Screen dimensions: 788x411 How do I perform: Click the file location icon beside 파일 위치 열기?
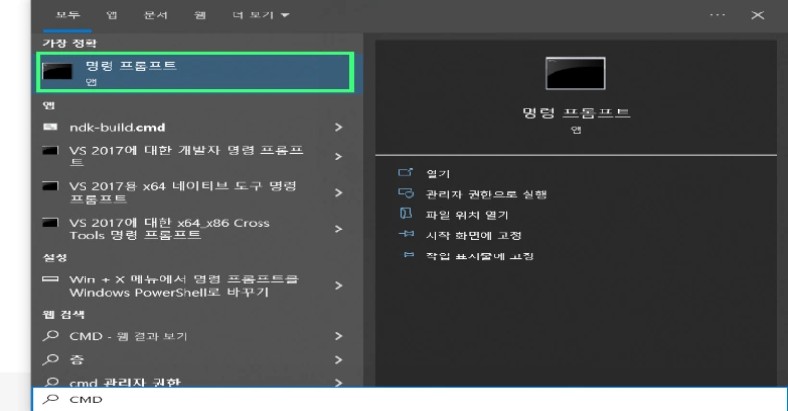406,214
